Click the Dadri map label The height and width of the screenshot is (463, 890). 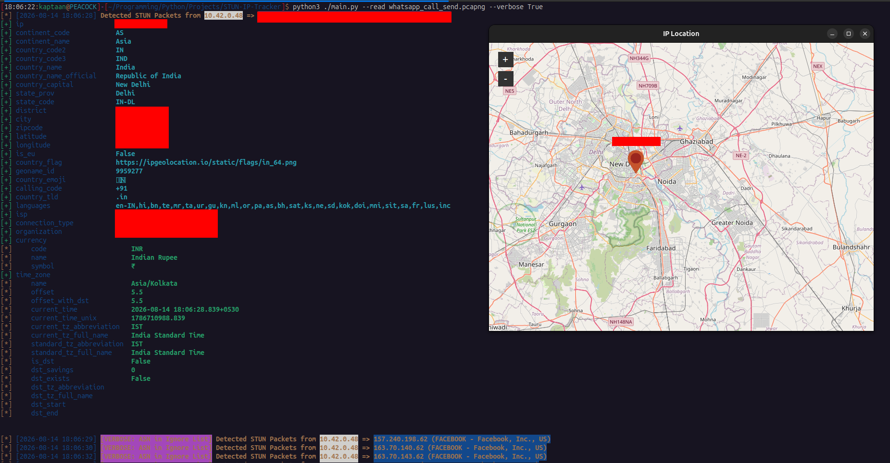click(x=746, y=188)
